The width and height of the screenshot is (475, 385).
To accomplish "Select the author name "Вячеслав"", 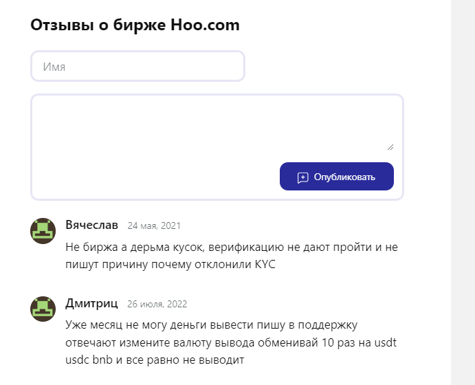I will tap(91, 225).
